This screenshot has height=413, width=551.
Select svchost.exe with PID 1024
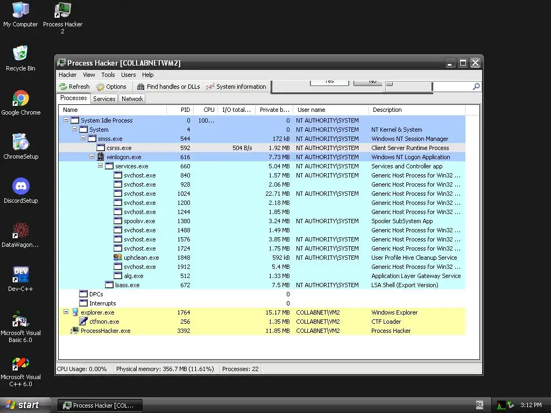pos(262,194)
